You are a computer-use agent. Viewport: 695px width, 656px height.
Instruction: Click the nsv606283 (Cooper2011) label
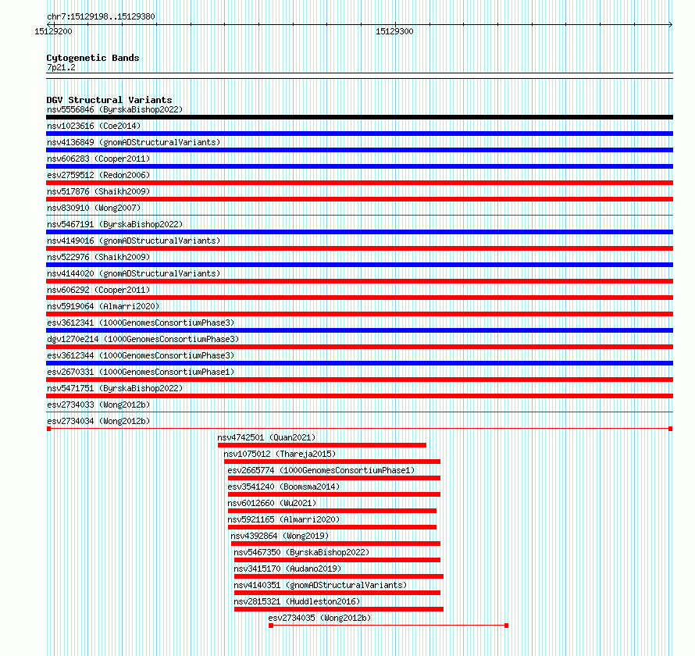[98, 159]
